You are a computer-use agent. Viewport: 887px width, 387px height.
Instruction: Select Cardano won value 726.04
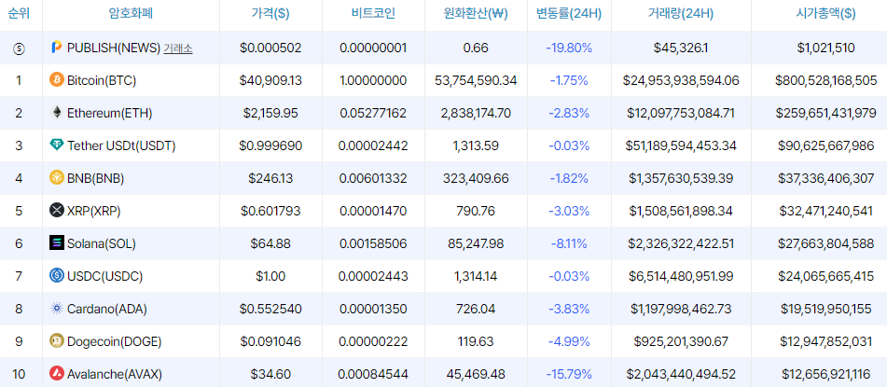tap(475, 309)
